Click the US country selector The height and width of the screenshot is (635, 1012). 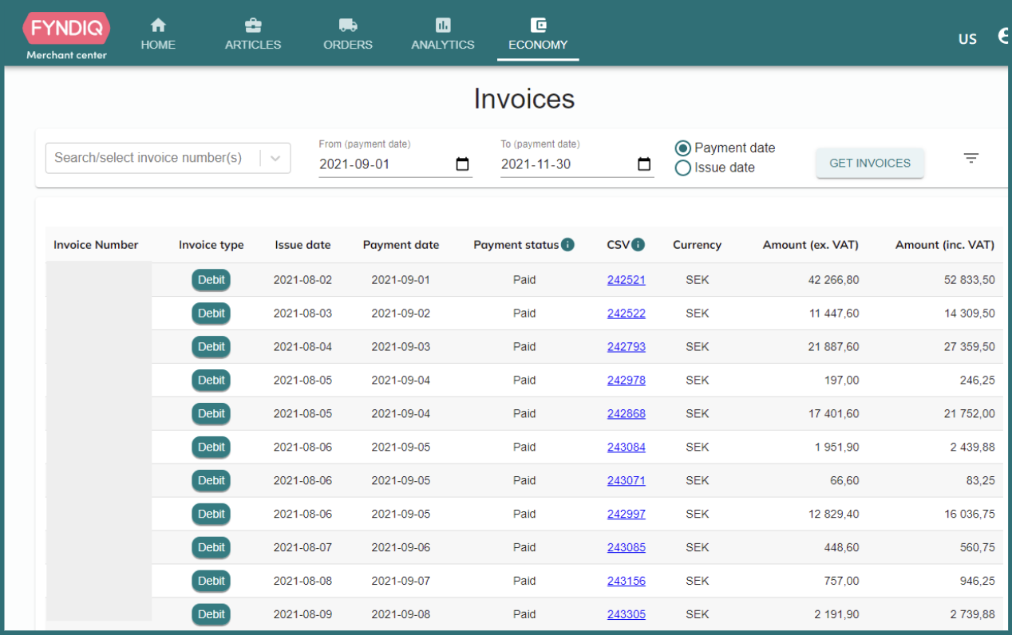pos(967,39)
